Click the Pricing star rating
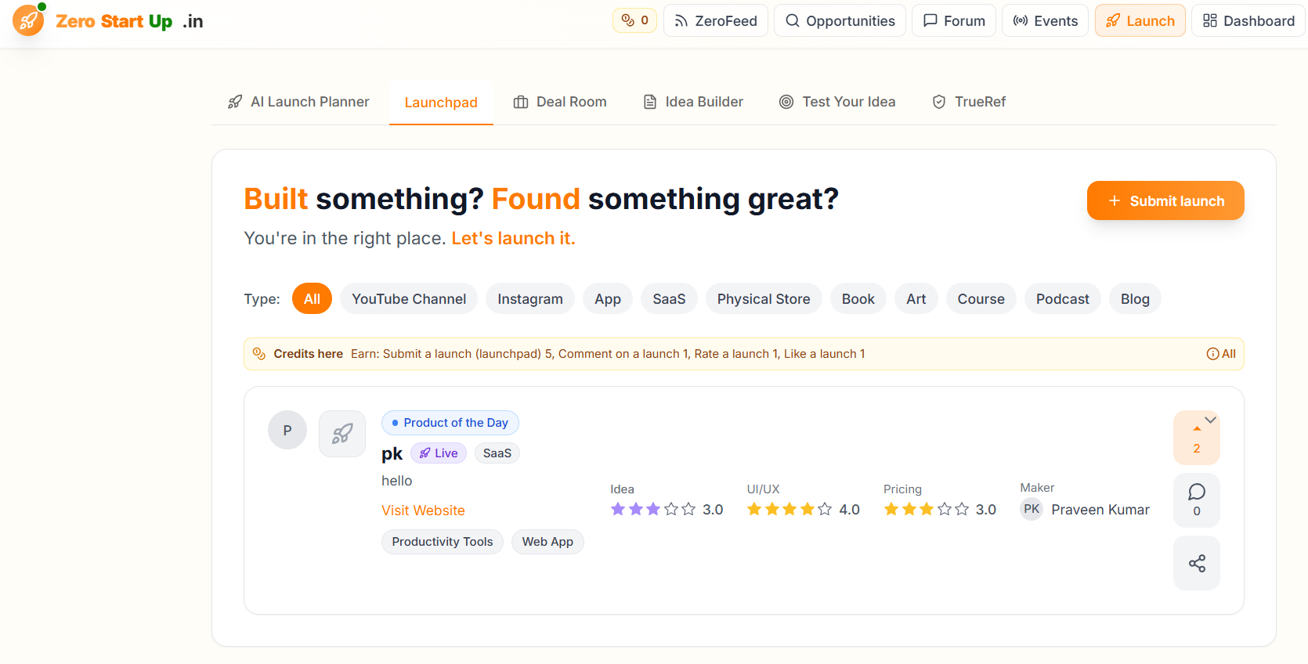Image resolution: width=1308 pixels, height=664 pixels. [927, 509]
